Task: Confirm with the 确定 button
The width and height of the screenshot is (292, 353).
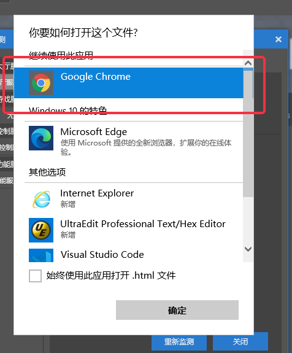Action: (177, 310)
